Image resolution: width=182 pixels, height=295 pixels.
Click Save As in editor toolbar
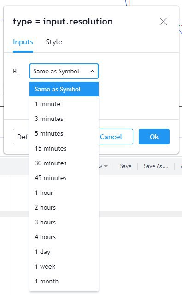[x=156, y=166]
